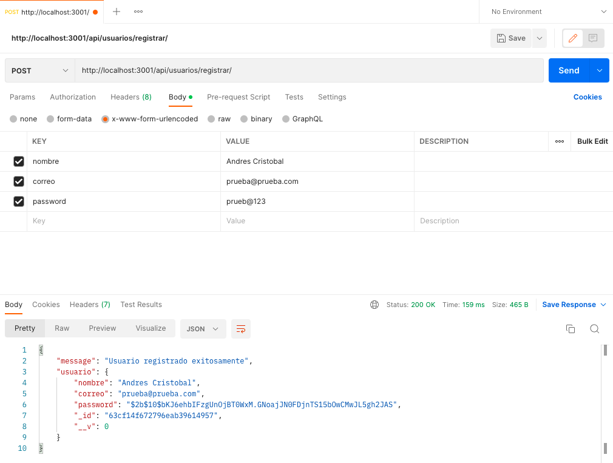Image resolution: width=613 pixels, height=463 pixels.
Task: Click the value Andres Cristobal cell
Action: (x=317, y=161)
